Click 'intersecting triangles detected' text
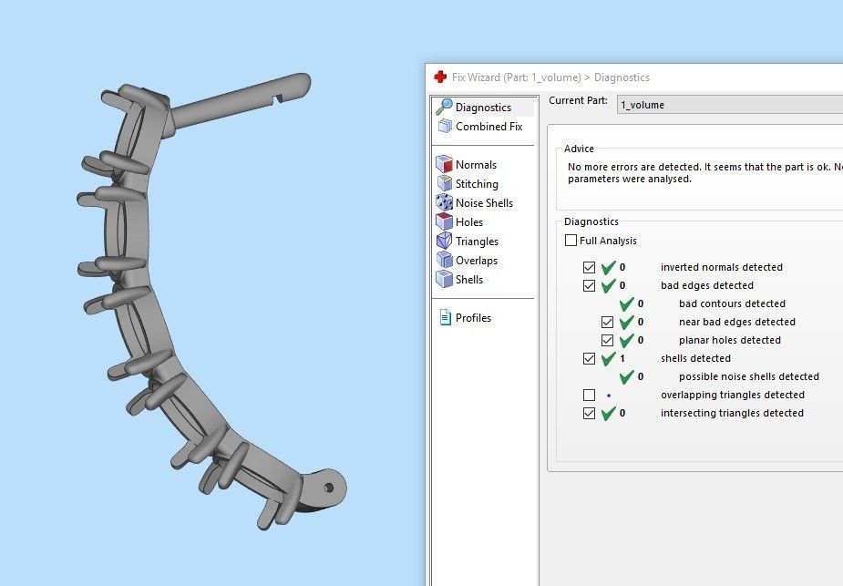The image size is (843, 586). [732, 414]
